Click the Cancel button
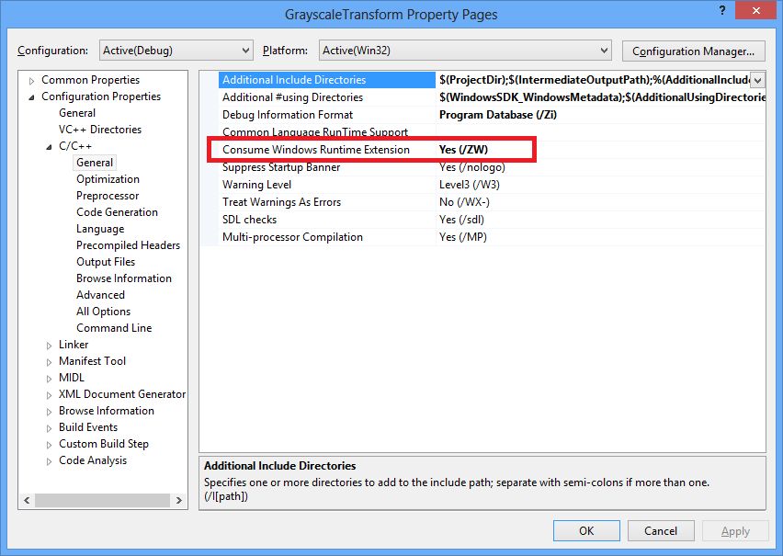Viewport: 783px width, 556px height. (x=661, y=530)
